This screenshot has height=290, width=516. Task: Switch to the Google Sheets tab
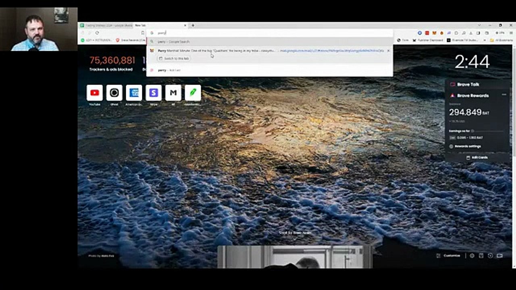(x=106, y=25)
